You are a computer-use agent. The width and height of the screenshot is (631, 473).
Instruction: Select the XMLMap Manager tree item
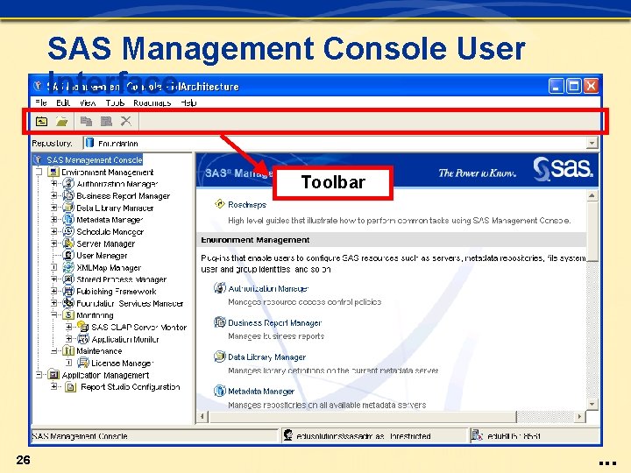(x=109, y=267)
